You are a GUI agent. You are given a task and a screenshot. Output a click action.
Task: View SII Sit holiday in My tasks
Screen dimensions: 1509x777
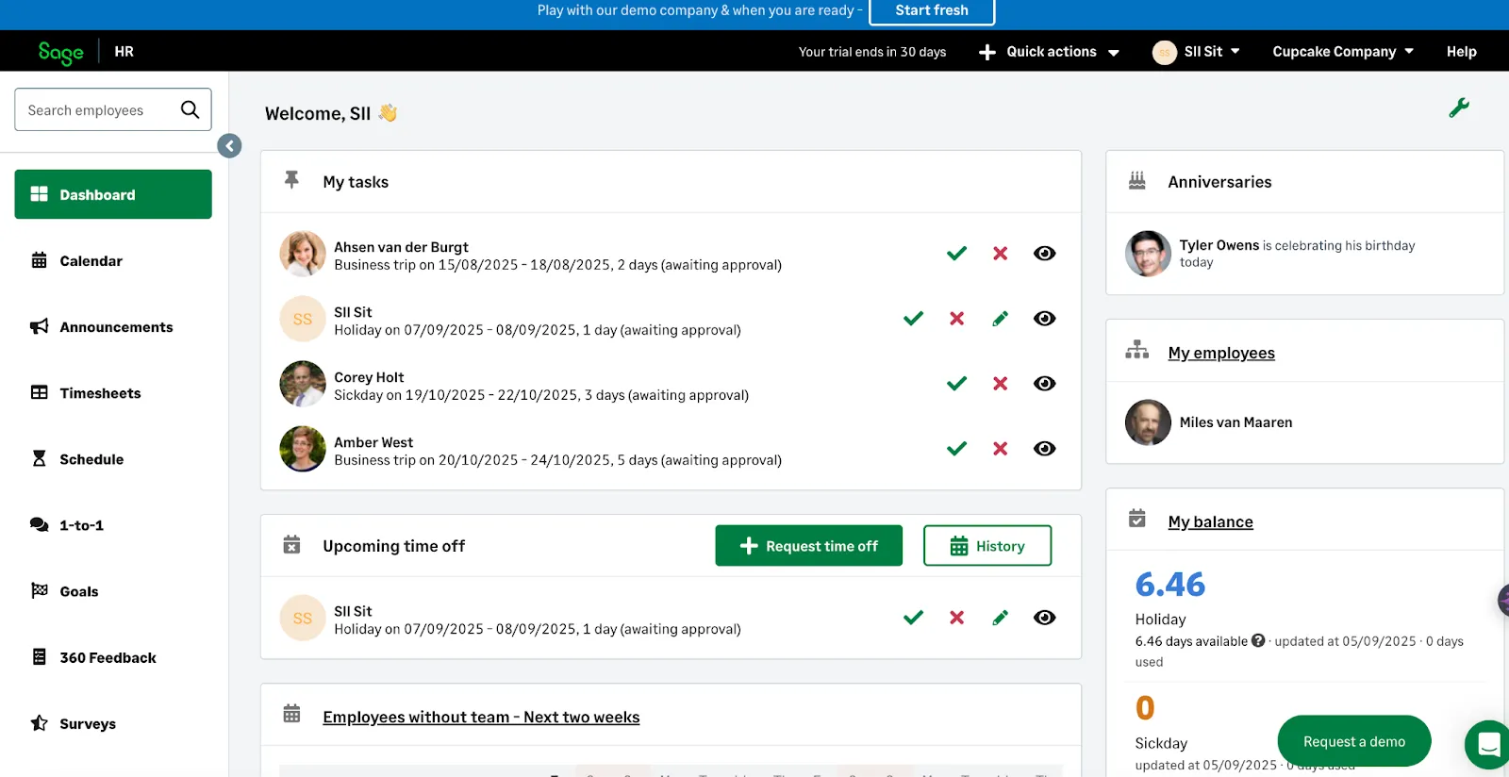pyautogui.click(x=1044, y=318)
